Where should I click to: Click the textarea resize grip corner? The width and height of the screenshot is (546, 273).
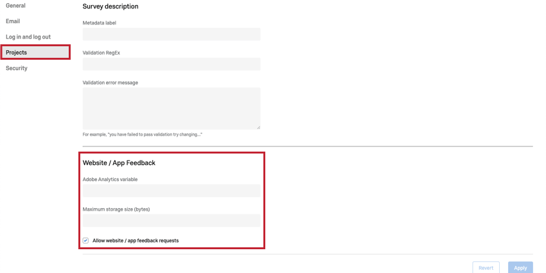[258, 127]
